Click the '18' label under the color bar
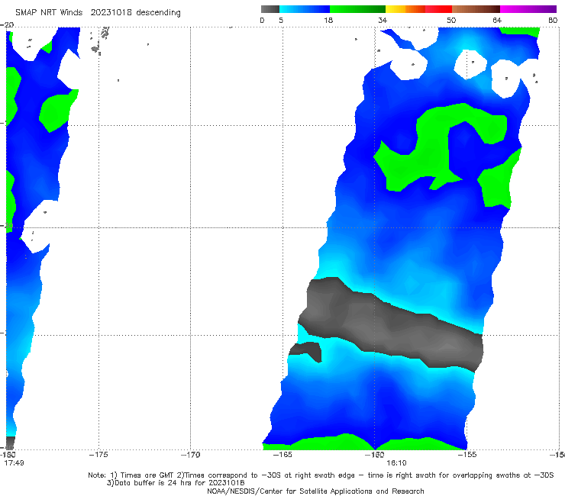The image size is (565, 496). click(x=328, y=21)
